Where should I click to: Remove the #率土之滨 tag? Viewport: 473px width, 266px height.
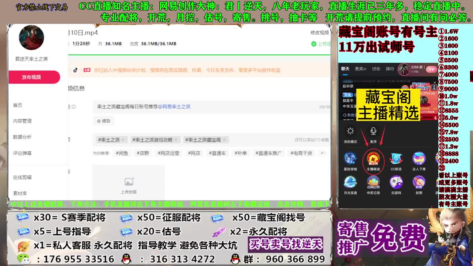pos(123,140)
